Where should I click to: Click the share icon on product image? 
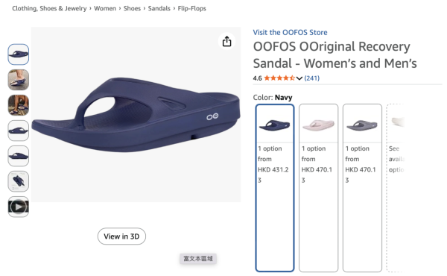coord(226,41)
